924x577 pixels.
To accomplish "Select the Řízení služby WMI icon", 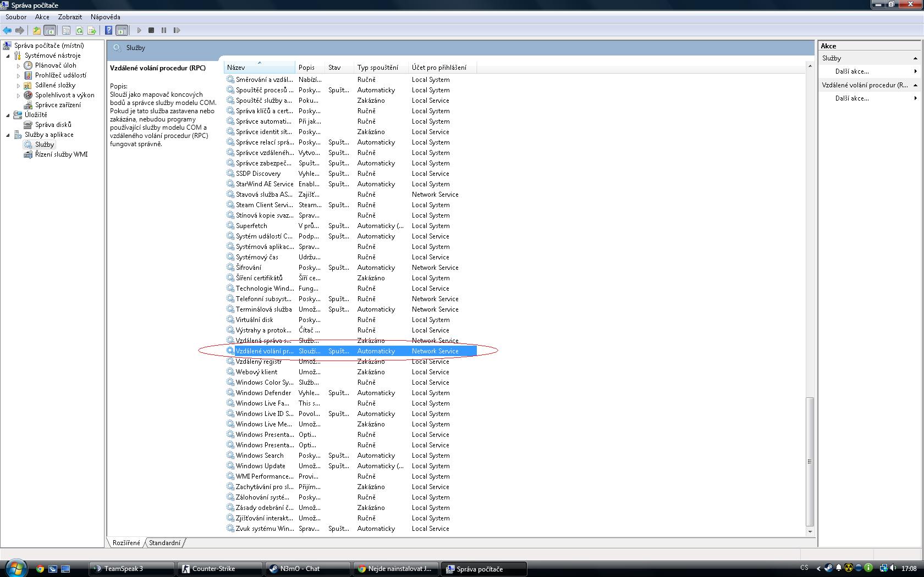I will 28,154.
